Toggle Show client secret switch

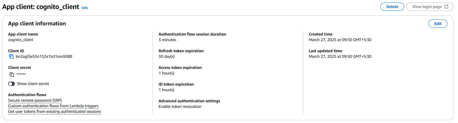(11, 84)
